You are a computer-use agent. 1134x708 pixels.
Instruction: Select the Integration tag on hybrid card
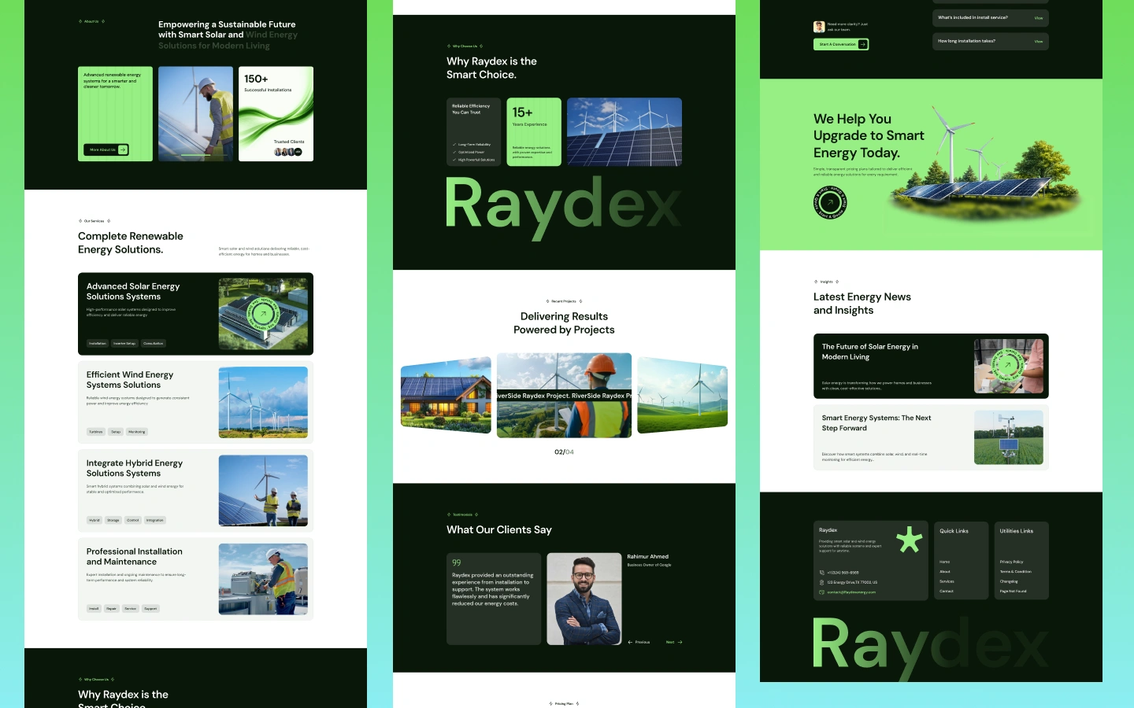click(x=155, y=520)
